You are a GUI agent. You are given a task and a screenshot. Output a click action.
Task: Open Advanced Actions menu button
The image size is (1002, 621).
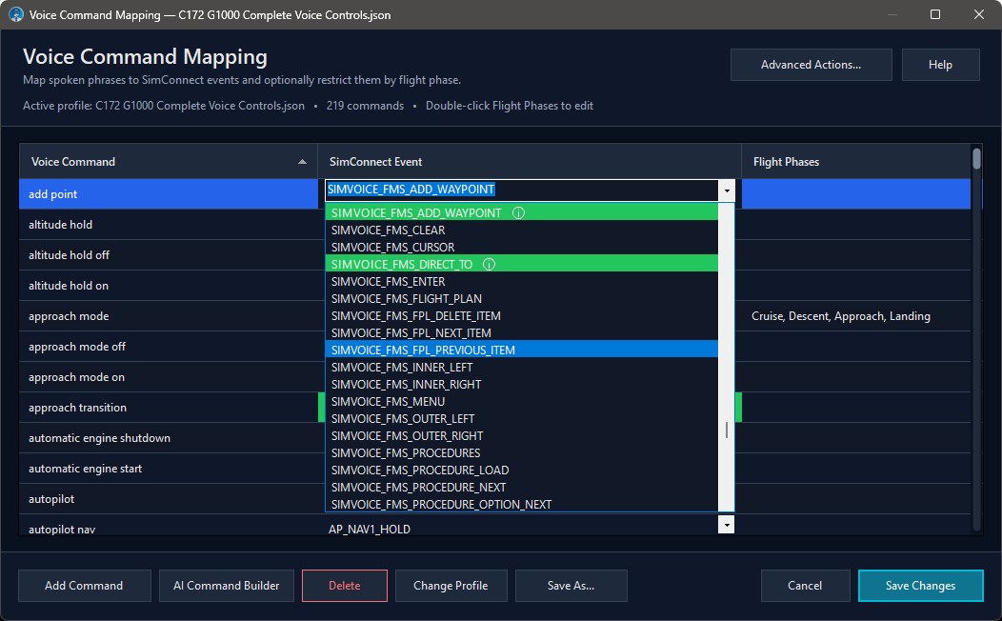(811, 65)
